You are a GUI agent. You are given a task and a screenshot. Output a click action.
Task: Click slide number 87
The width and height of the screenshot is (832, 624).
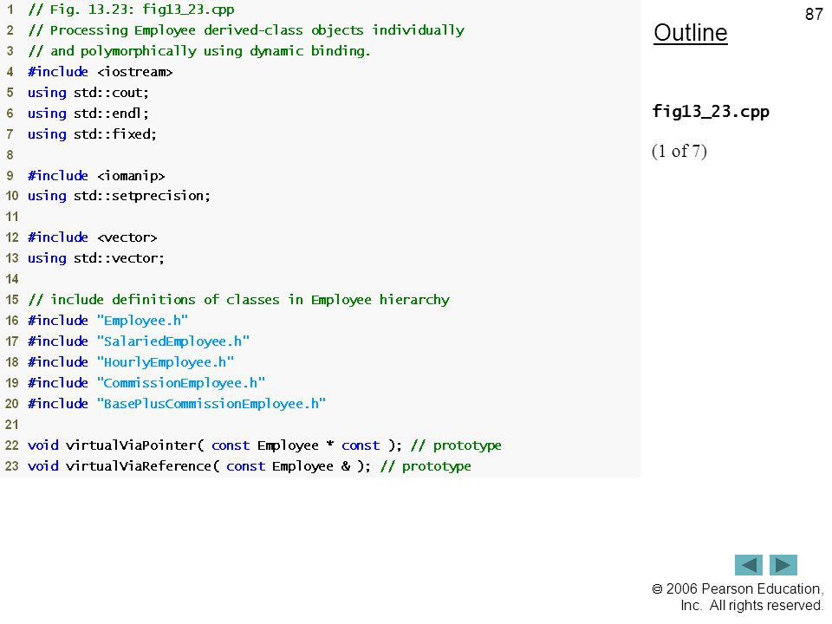814,14
